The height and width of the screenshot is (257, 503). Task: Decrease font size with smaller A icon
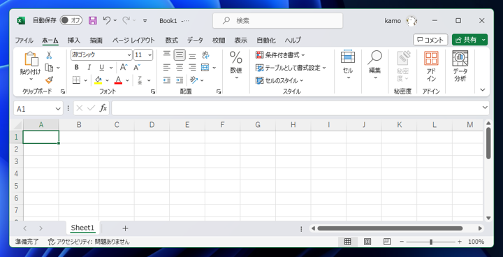137,67
